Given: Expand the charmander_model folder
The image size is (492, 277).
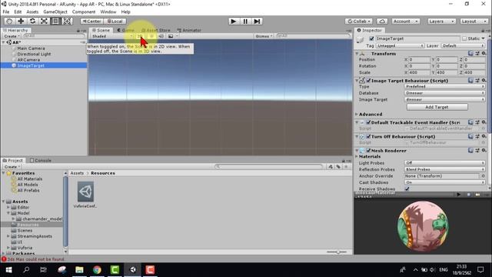Looking at the screenshot, I should point(14,219).
